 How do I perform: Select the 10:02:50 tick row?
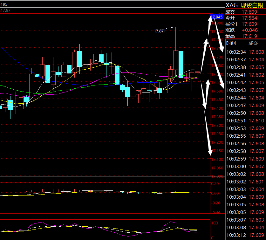245,113
